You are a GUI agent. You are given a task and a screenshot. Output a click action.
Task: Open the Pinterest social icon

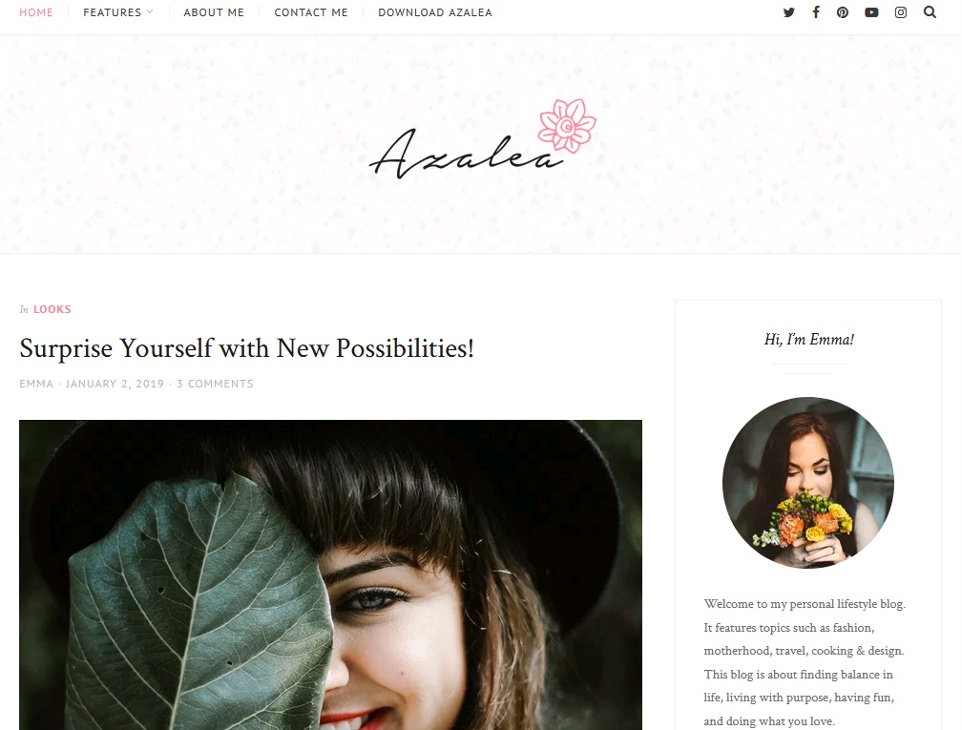pyautogui.click(x=843, y=12)
